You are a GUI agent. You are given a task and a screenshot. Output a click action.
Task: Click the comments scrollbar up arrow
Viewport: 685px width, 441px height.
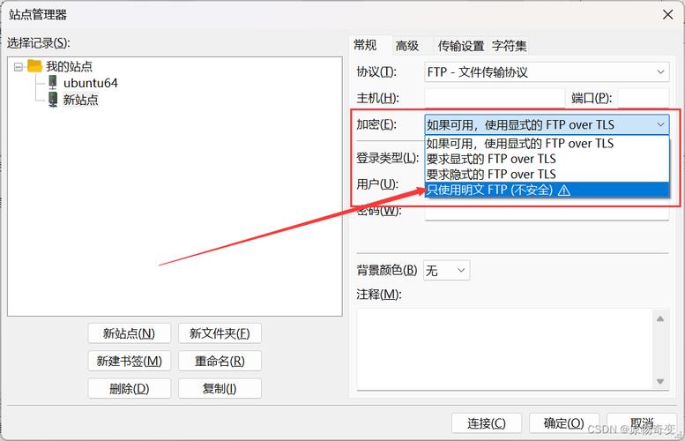click(660, 318)
